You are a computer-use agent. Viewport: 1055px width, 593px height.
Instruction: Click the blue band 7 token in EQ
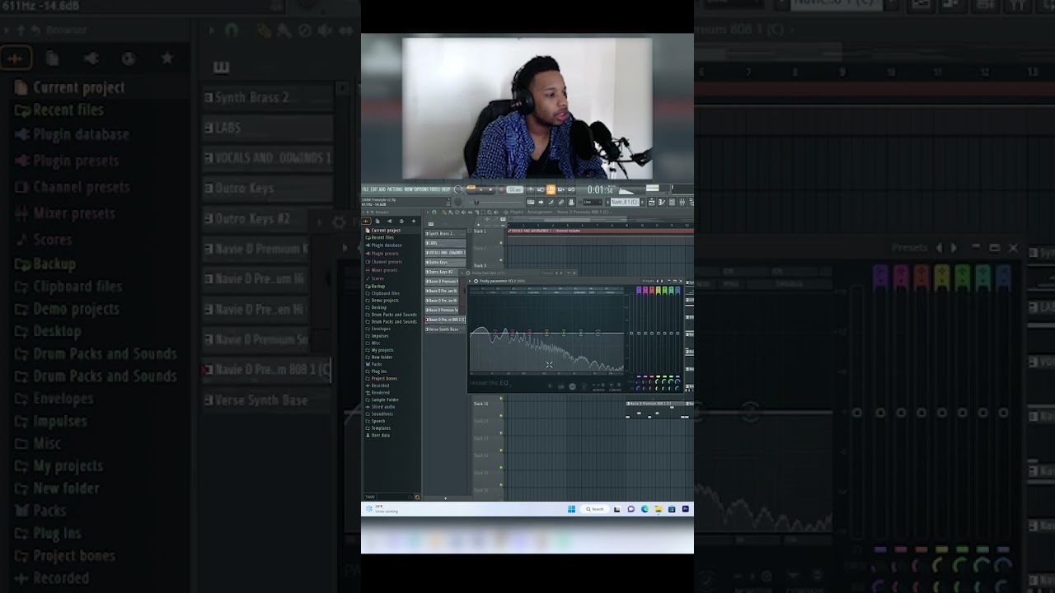pyautogui.click(x=678, y=290)
